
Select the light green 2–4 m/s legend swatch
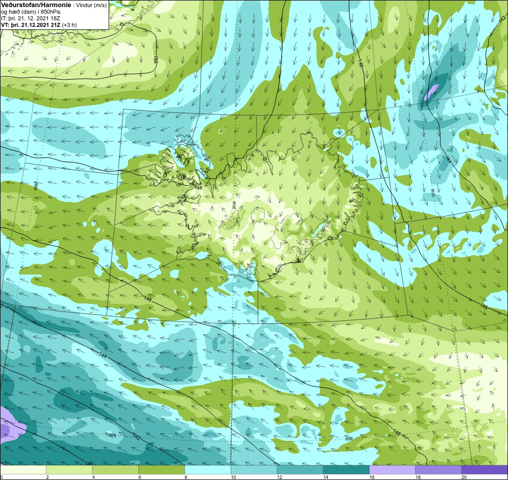69,470
